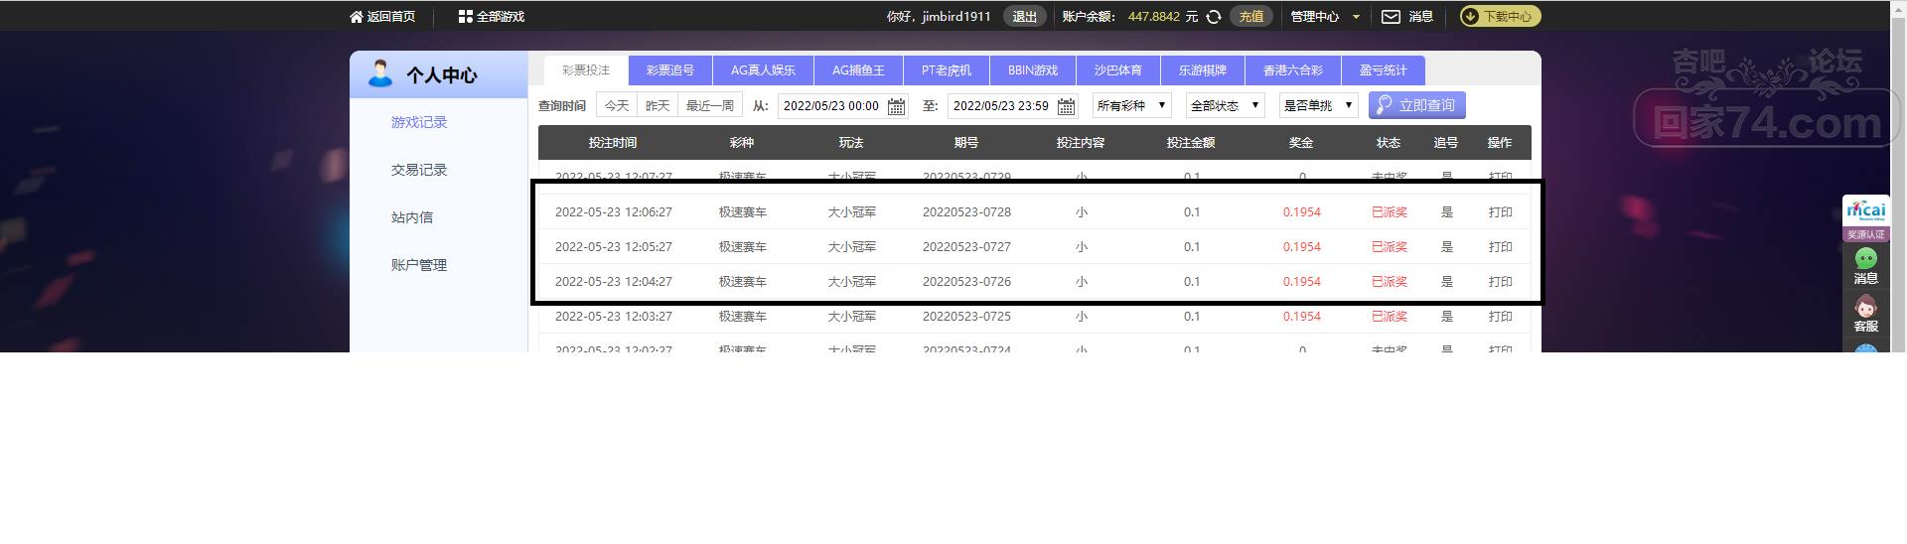Switch to the 彩票追号 tab
This screenshot has width=1907, height=544.
coord(670,70)
